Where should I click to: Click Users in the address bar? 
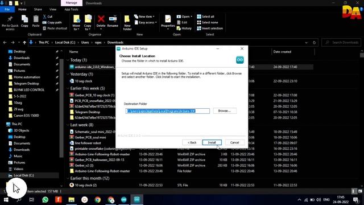pyautogui.click(x=85, y=43)
